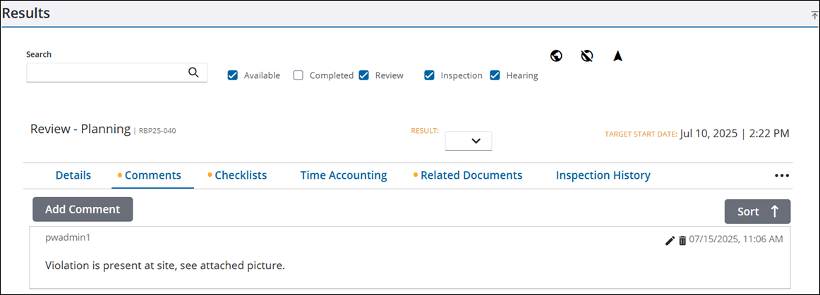Toggle the Review checkbox
The width and height of the screenshot is (820, 295).
click(364, 75)
